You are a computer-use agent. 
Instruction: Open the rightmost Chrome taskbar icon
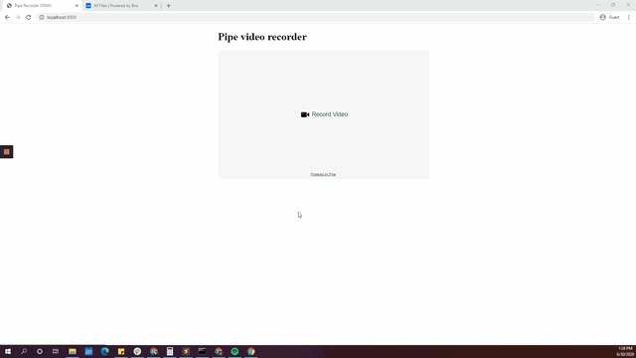pos(250,351)
